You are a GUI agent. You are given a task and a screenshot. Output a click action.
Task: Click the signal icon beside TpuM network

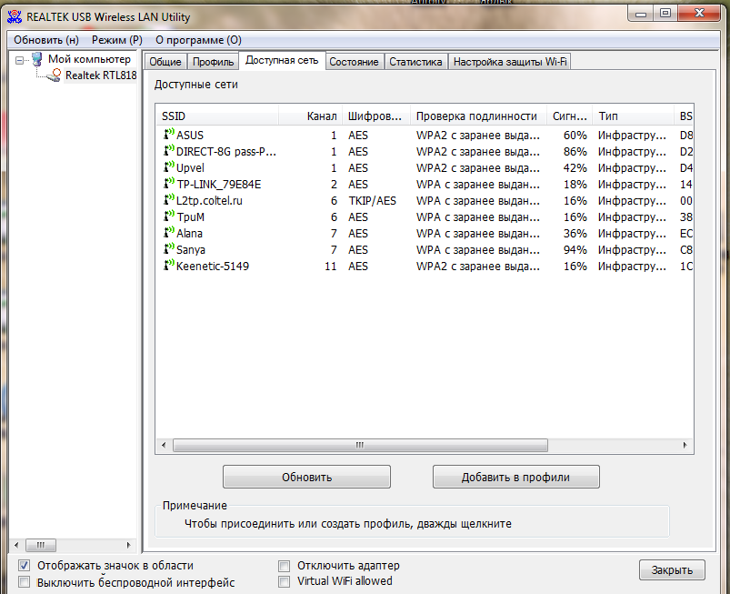point(169,216)
